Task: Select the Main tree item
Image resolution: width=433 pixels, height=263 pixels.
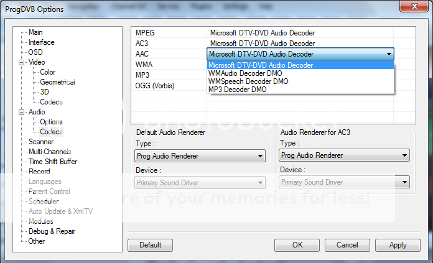Action: tap(35, 32)
